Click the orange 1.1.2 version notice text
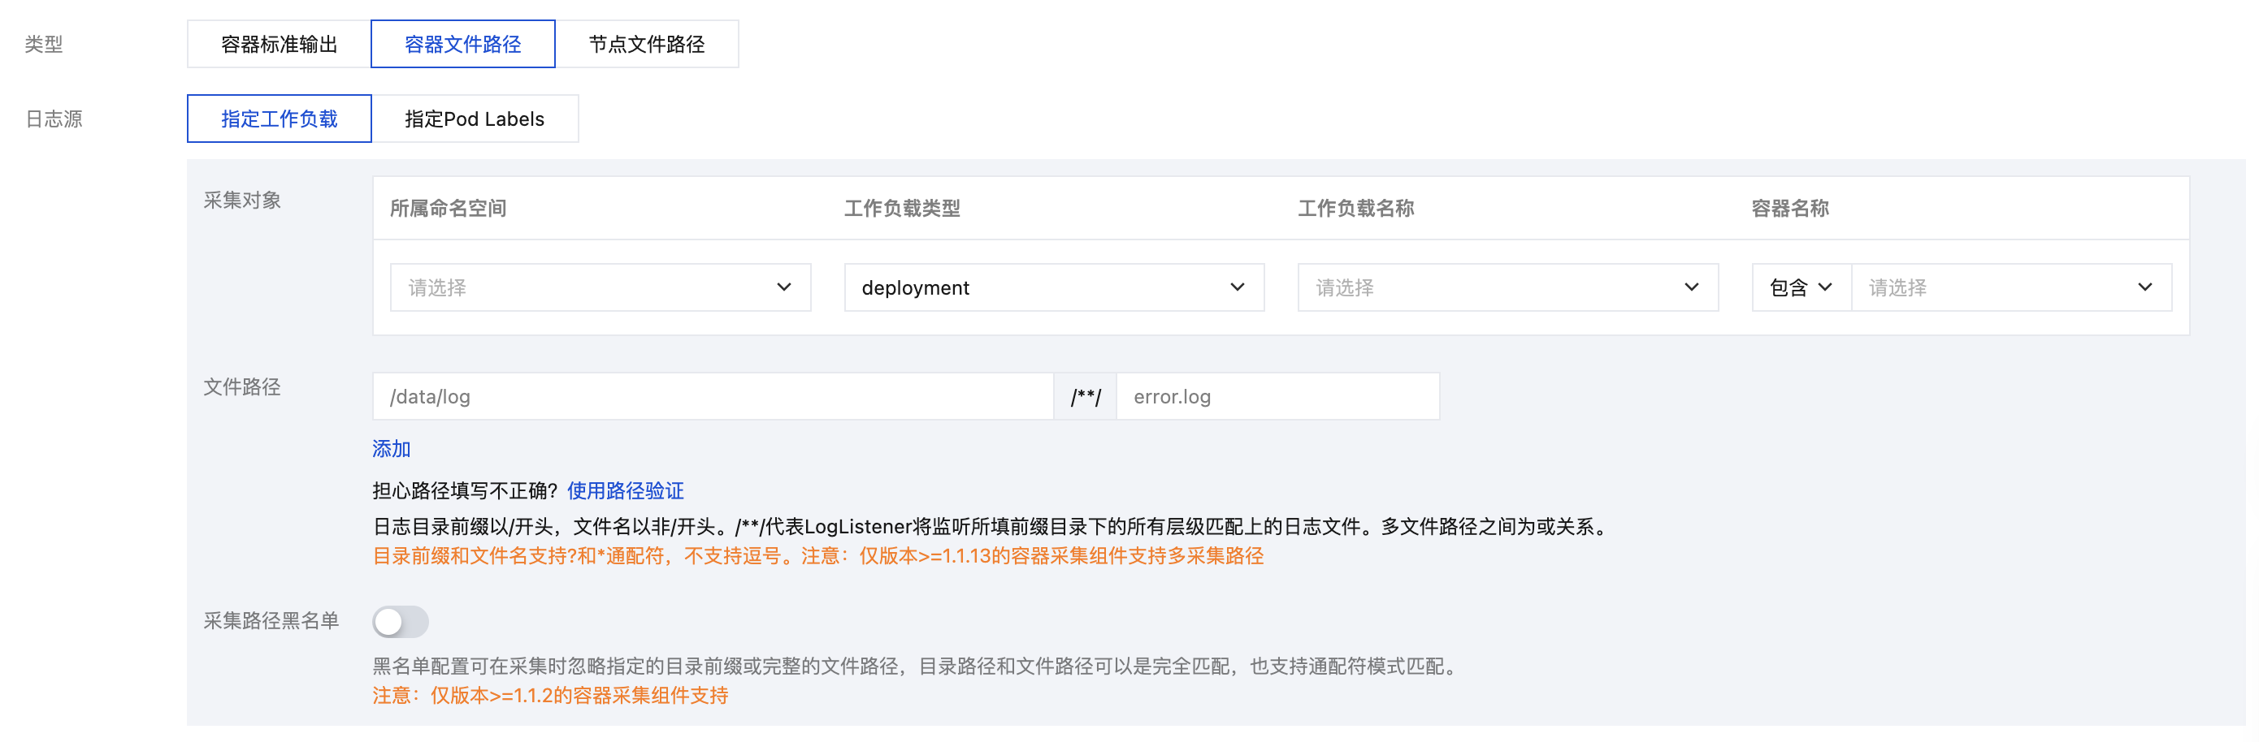Viewport: 2259px width, 742px height. [551, 696]
